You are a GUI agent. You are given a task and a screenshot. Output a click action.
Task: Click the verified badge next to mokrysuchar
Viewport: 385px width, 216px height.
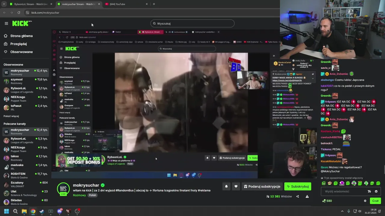(103, 185)
